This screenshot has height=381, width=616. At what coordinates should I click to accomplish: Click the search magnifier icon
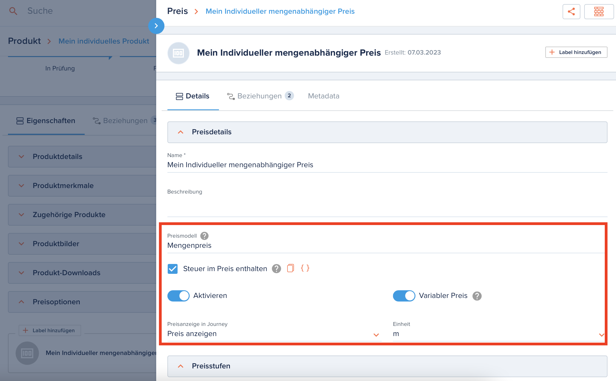[13, 11]
